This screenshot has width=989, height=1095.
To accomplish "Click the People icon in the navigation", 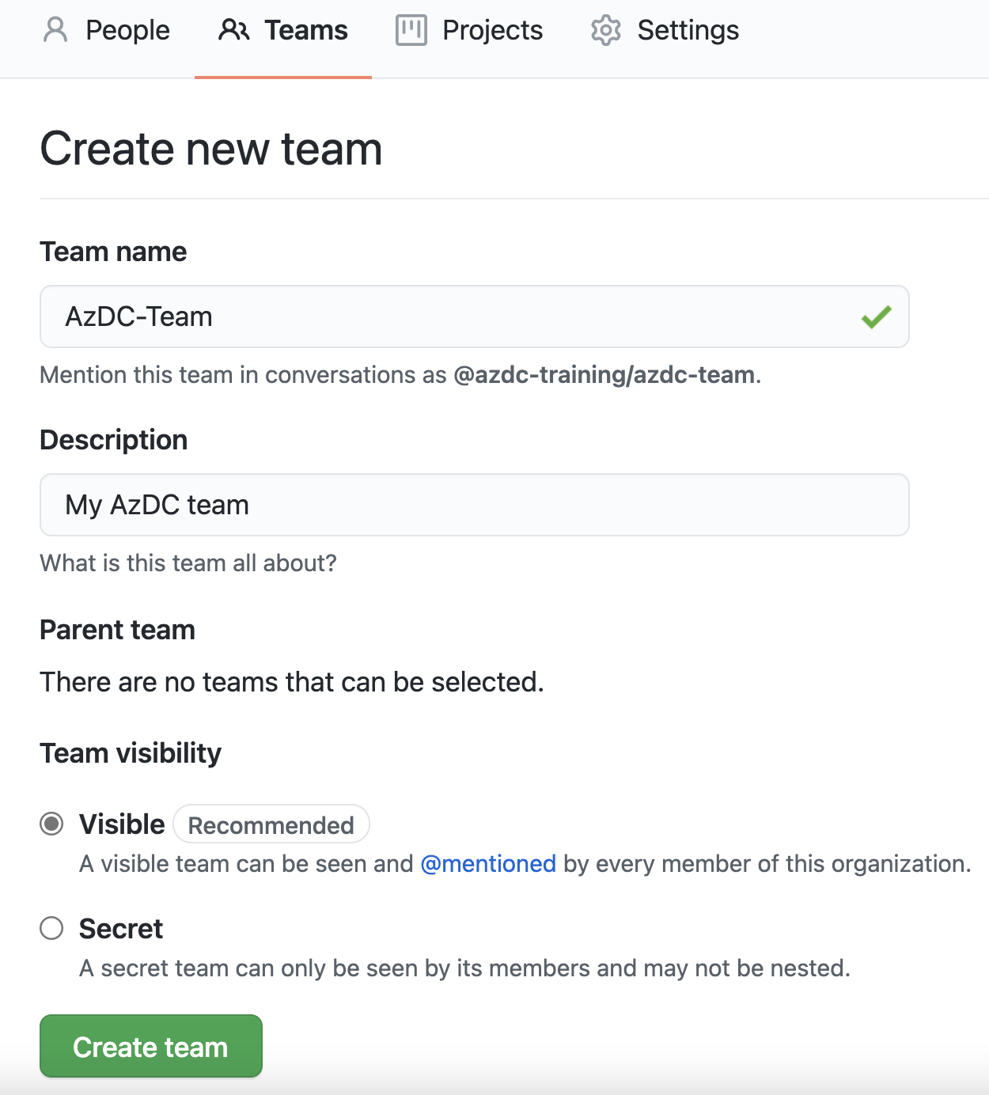I will click(x=55, y=30).
